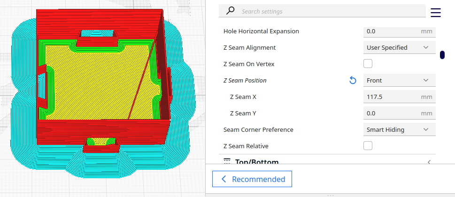Viewport: 455px width, 197px height.
Task: Click the Z Seam Y label
Action: point(243,114)
